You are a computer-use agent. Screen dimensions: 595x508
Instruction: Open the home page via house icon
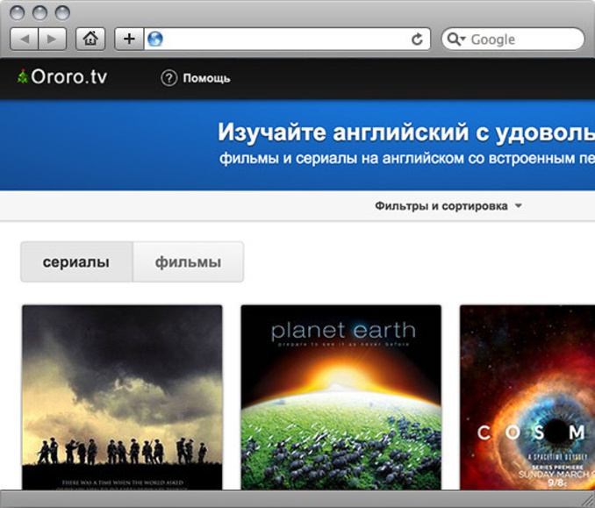tap(90, 39)
